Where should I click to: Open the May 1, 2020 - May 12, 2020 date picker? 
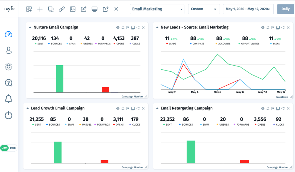(248, 9)
